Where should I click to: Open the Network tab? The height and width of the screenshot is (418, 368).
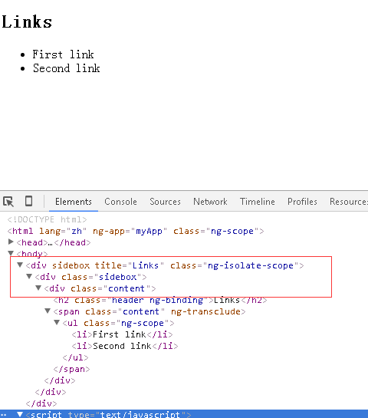(210, 202)
